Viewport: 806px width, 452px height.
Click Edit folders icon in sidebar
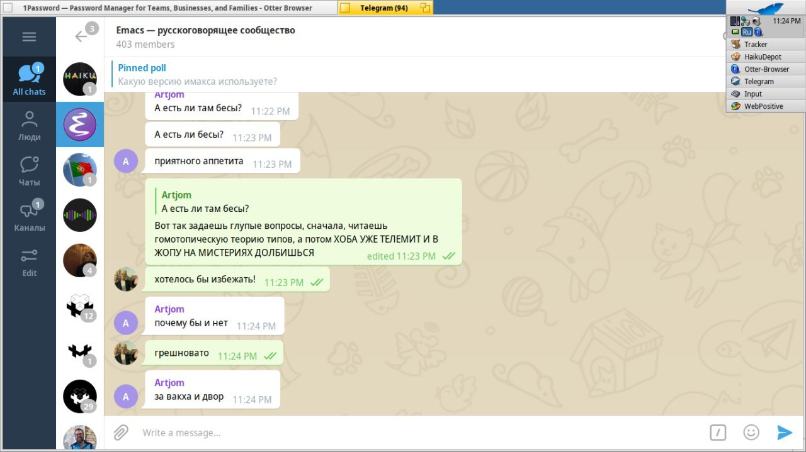point(29,262)
